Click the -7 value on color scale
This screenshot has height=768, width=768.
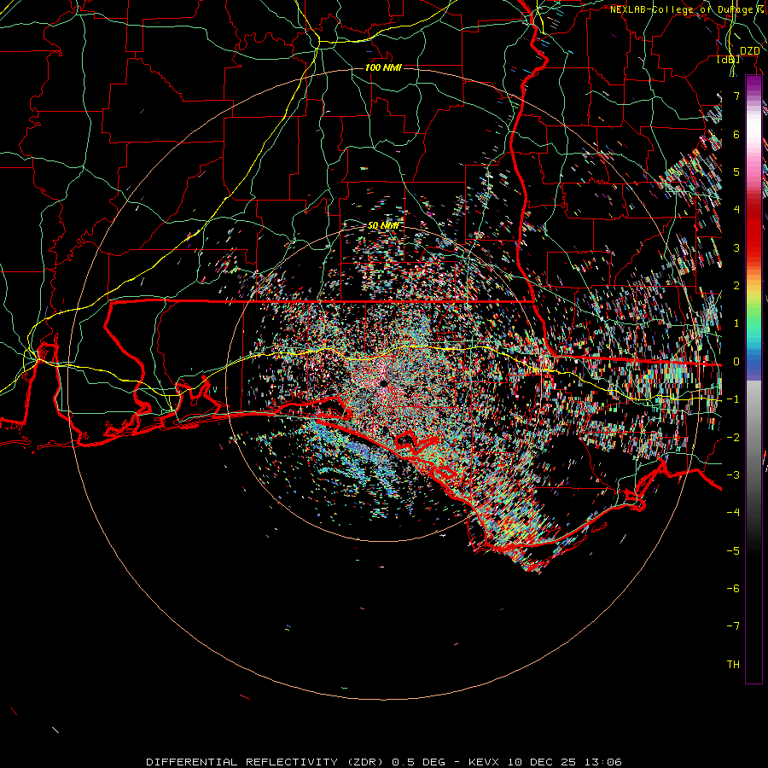(733, 626)
